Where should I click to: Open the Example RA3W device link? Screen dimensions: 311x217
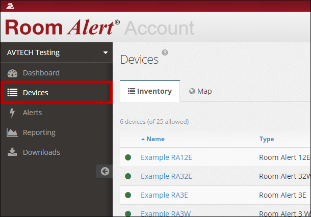point(165,213)
